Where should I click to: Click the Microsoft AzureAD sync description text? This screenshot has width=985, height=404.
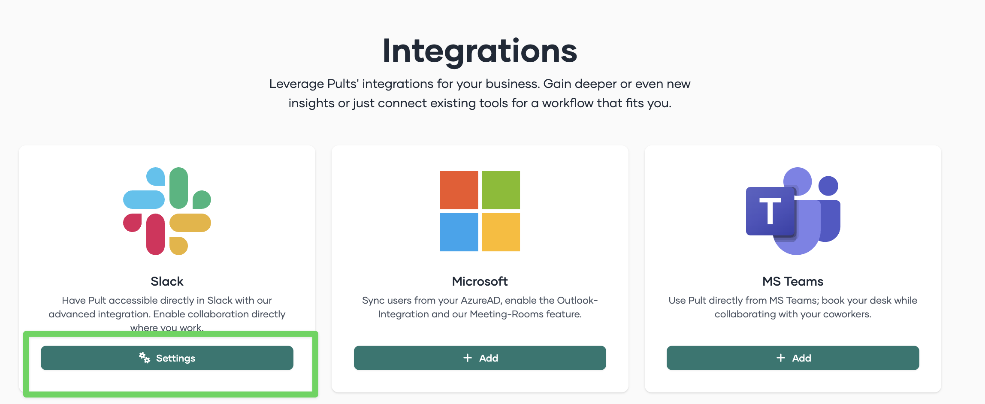coord(480,307)
